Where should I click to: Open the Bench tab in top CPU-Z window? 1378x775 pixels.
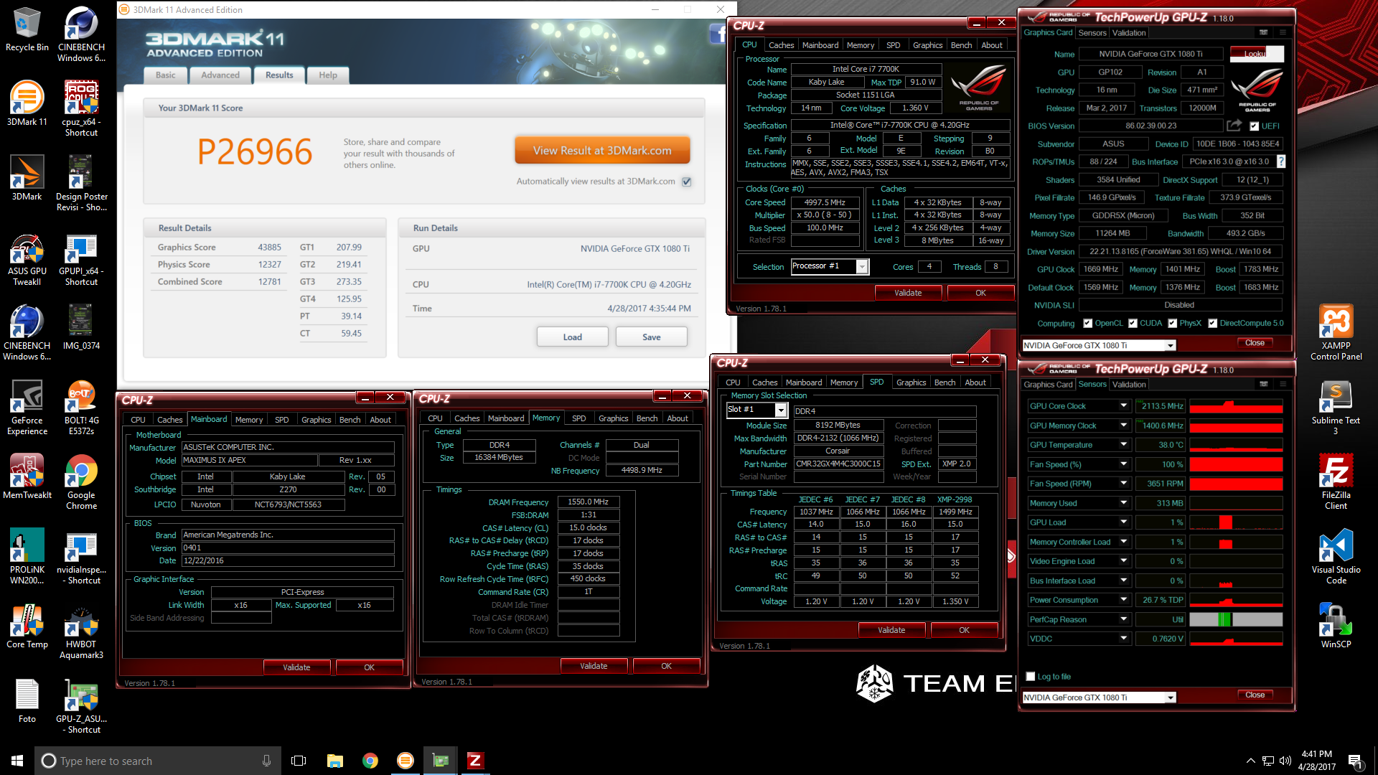pos(961,45)
